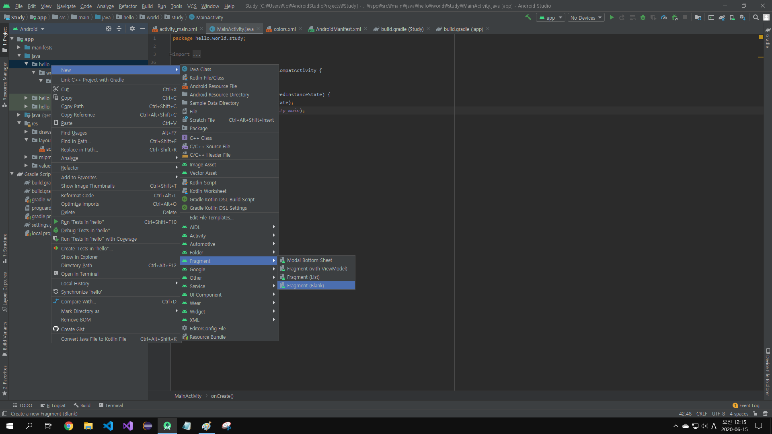
Task: Click the Make Project hammer icon
Action: 528,17
